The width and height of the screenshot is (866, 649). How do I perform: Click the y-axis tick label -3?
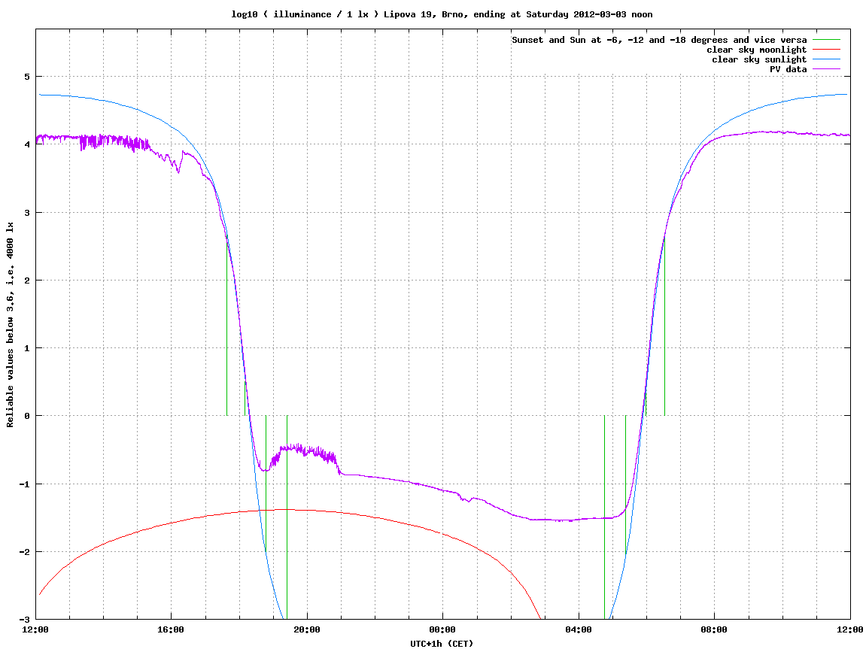pyautogui.click(x=24, y=620)
